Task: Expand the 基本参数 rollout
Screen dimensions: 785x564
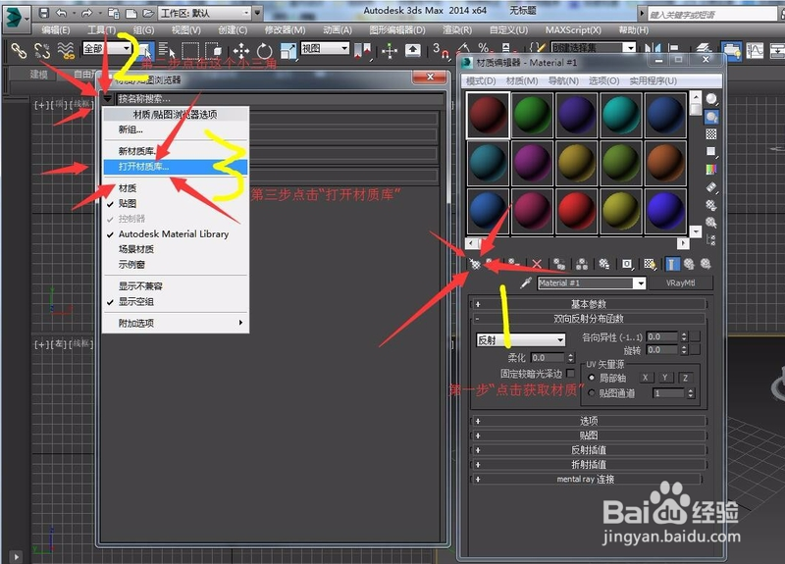Action: 589,304
